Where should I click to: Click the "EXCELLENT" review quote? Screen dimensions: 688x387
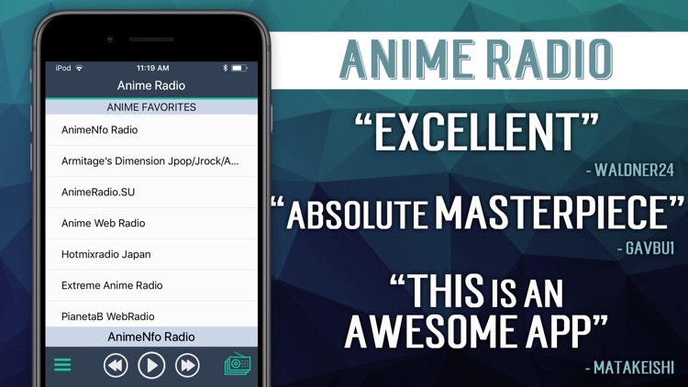(x=476, y=132)
